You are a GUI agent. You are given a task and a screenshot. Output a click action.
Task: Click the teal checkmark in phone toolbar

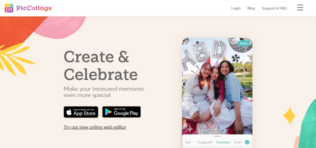coord(247,142)
